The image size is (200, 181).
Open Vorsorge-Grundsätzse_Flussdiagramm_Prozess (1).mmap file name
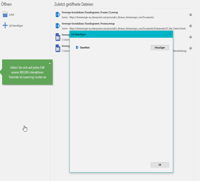click(x=90, y=12)
